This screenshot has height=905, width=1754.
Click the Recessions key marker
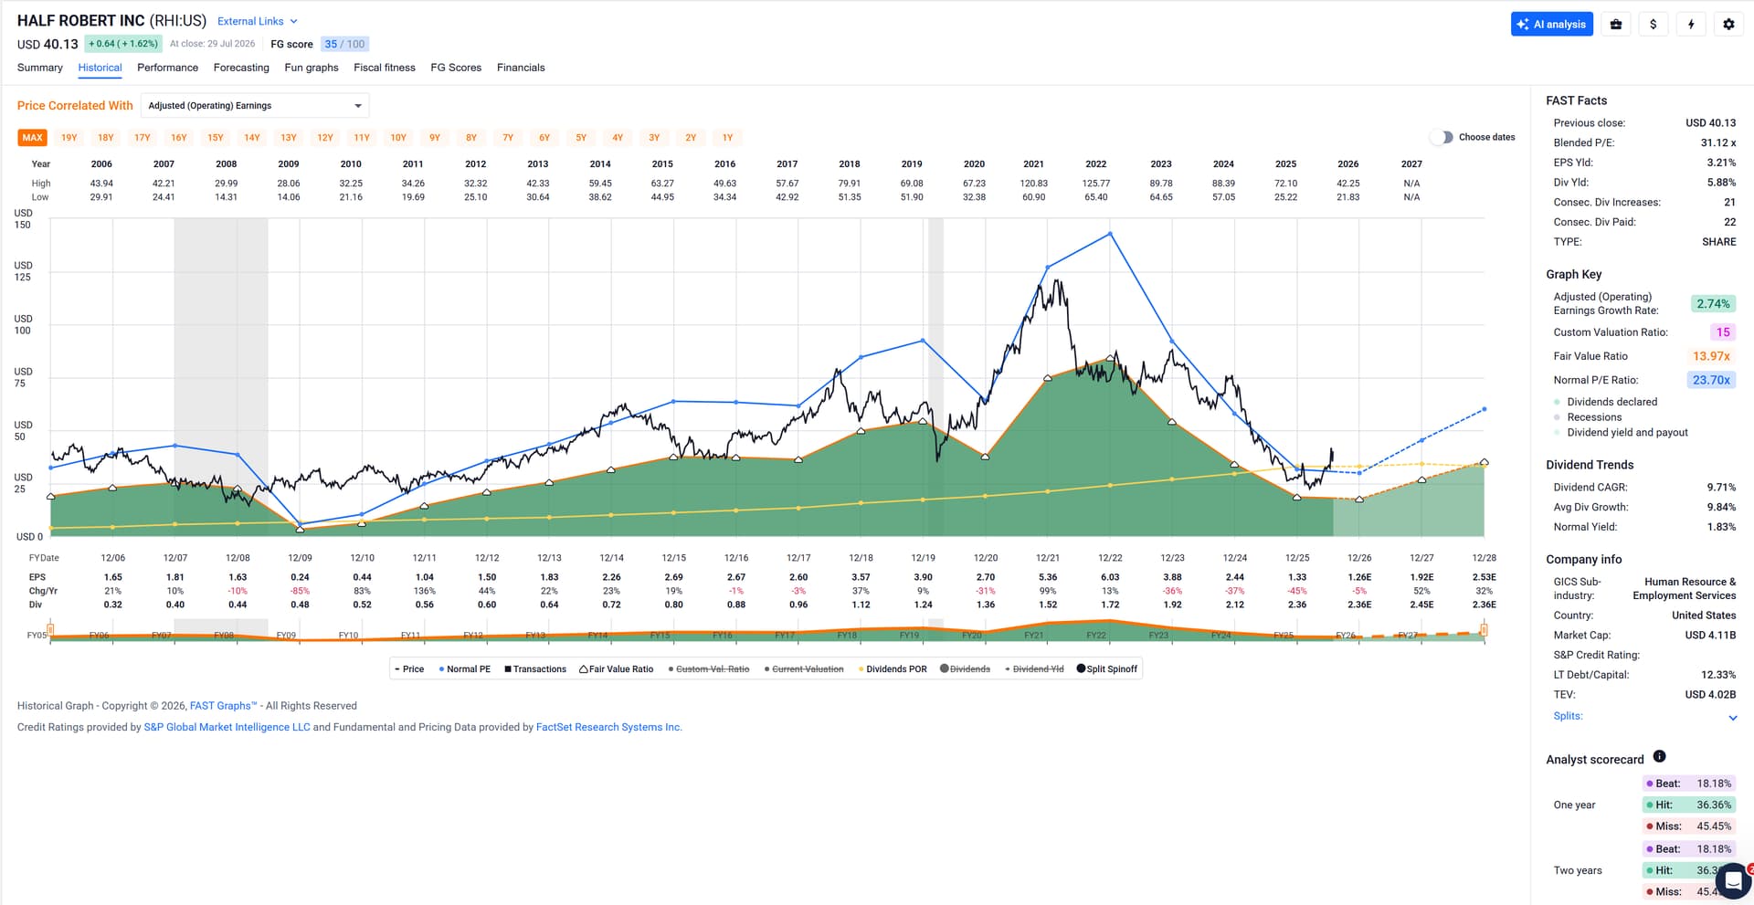click(x=1557, y=417)
